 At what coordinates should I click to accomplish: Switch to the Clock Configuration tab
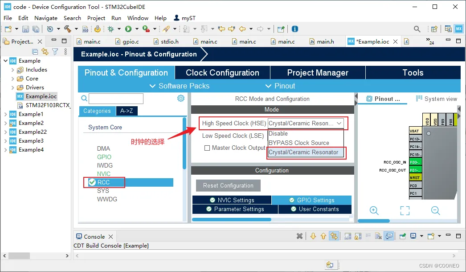click(223, 73)
